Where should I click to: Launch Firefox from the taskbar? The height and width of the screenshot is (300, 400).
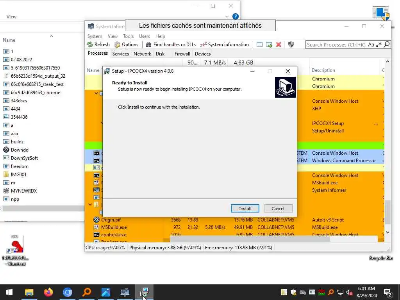(x=48, y=292)
